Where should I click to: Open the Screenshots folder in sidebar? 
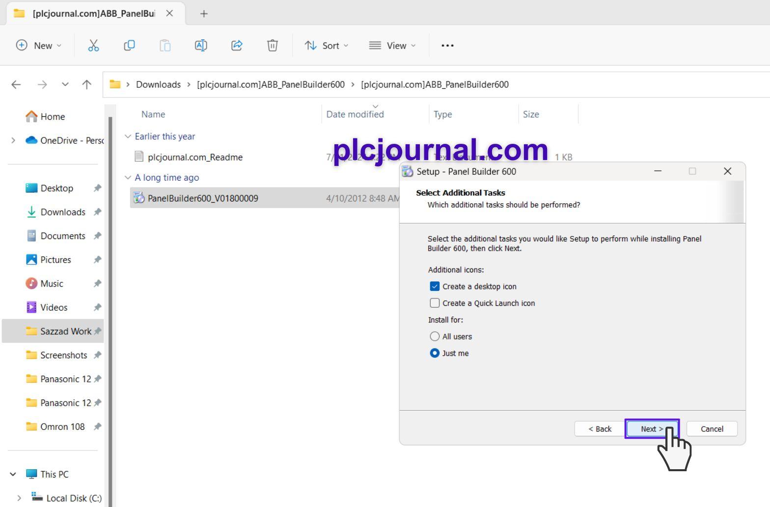pyautogui.click(x=63, y=355)
